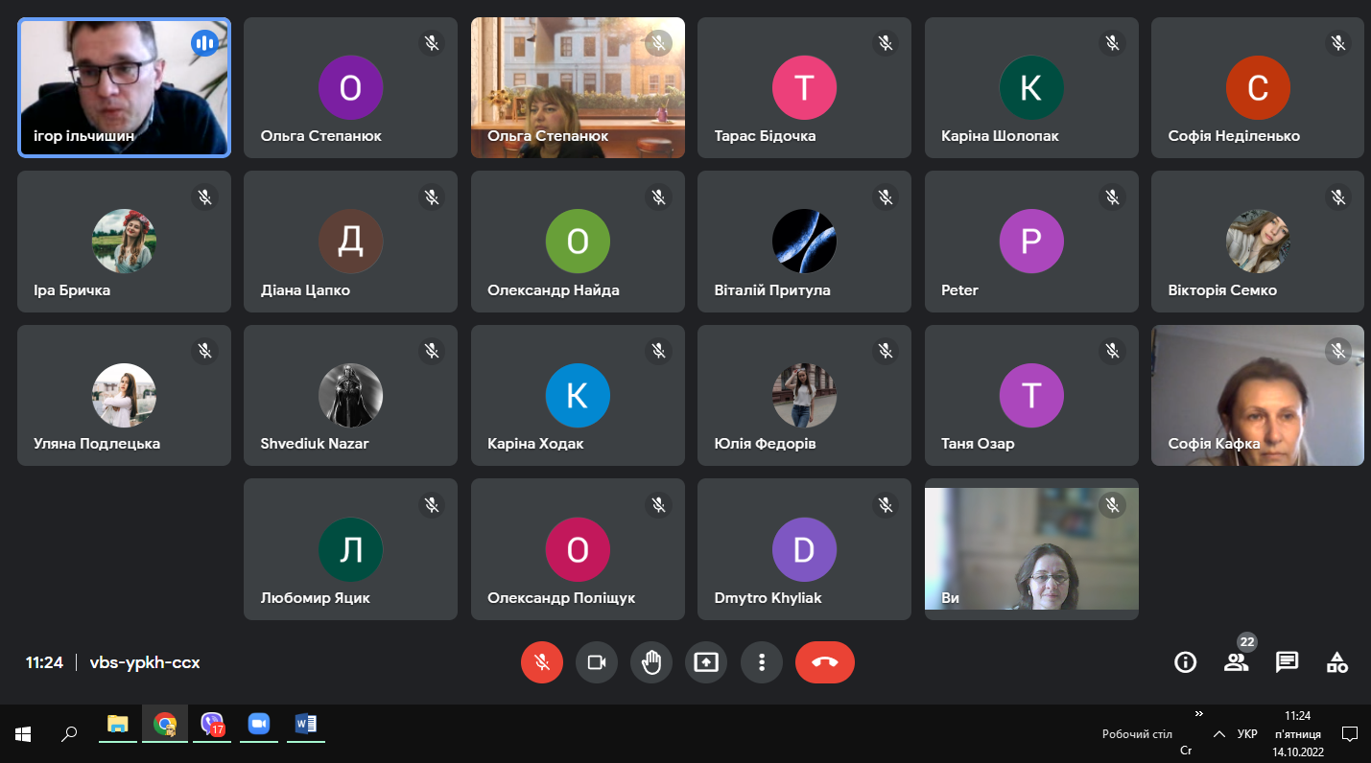Image resolution: width=1371 pixels, height=763 pixels.
Task: Expand hidden system tray icons chevron
Action: click(1218, 734)
